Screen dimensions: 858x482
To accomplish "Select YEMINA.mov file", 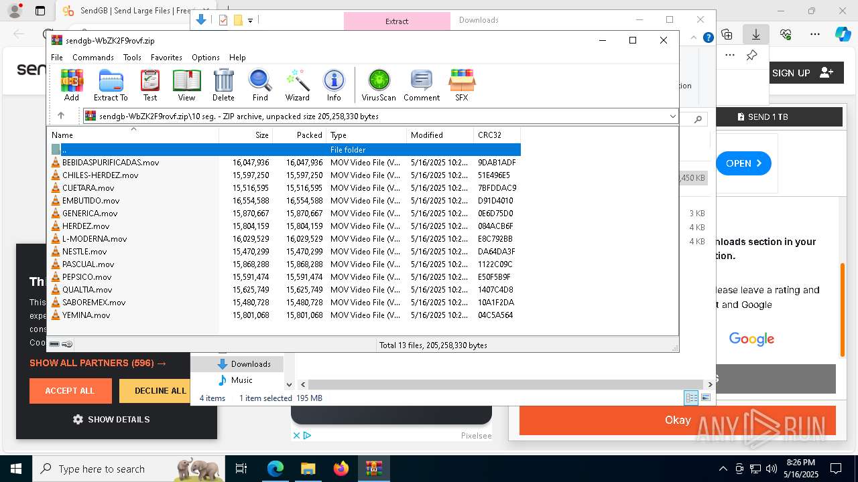I will [285, 315].
